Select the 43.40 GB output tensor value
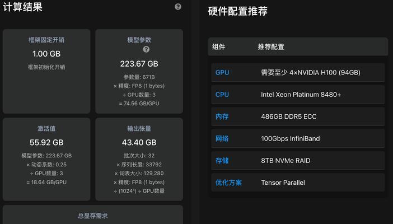Viewport: 393px width, 224px height. point(139,142)
